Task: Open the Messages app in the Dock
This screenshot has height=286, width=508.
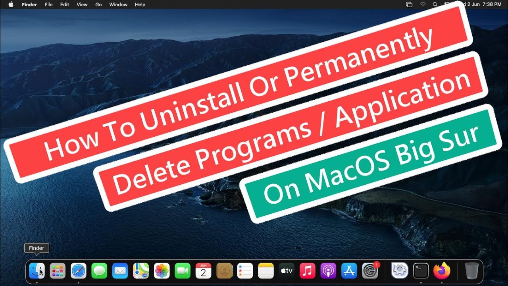Action: (99, 271)
